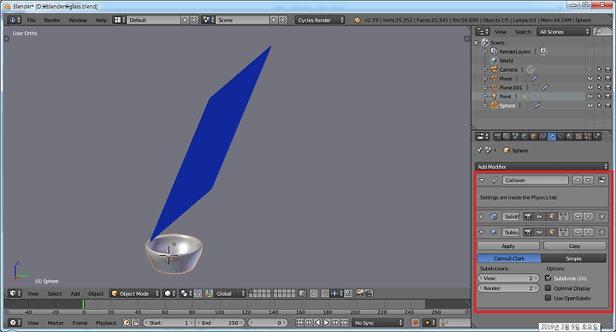Toggle Subsurf modifier edit mode display icon
Image resolution: width=616 pixels, height=332 pixels.
coord(552,232)
